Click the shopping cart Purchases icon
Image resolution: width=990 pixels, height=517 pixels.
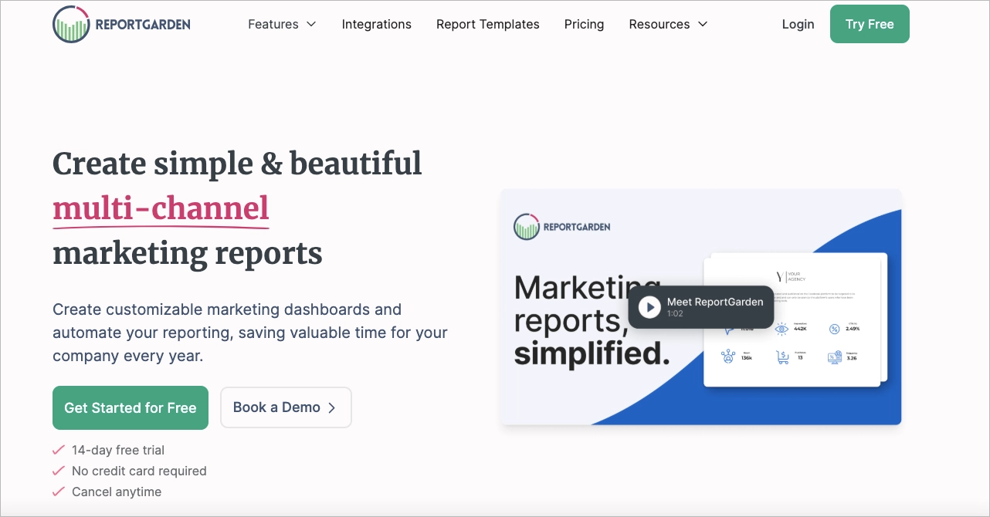[x=783, y=356]
